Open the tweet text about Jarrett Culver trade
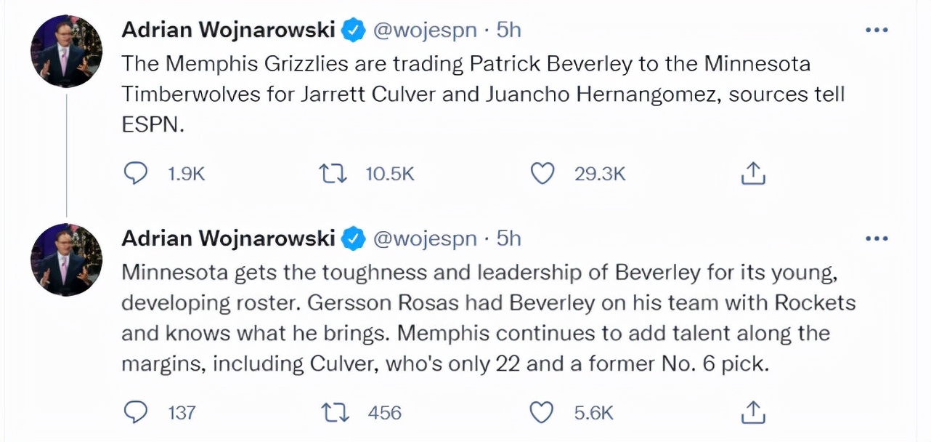Viewport: 931px width, 442px height. click(465, 94)
